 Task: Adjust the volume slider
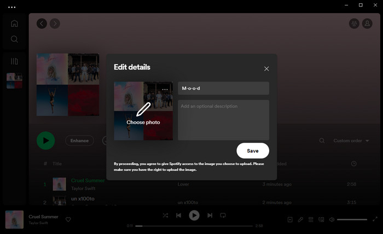(352, 220)
